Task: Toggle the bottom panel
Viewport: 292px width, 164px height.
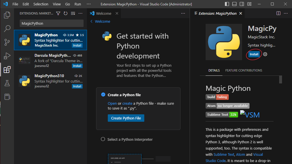Action: pos(234,4)
